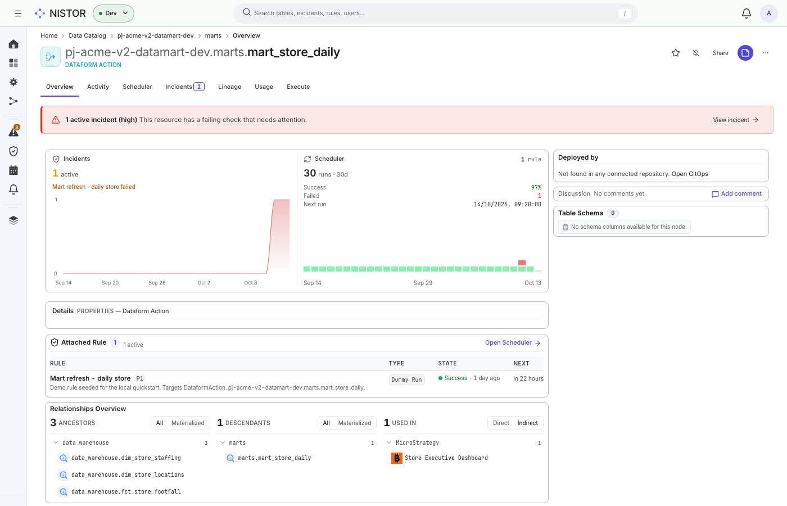
Task: Open notifications bell in the top bar
Action: point(747,13)
